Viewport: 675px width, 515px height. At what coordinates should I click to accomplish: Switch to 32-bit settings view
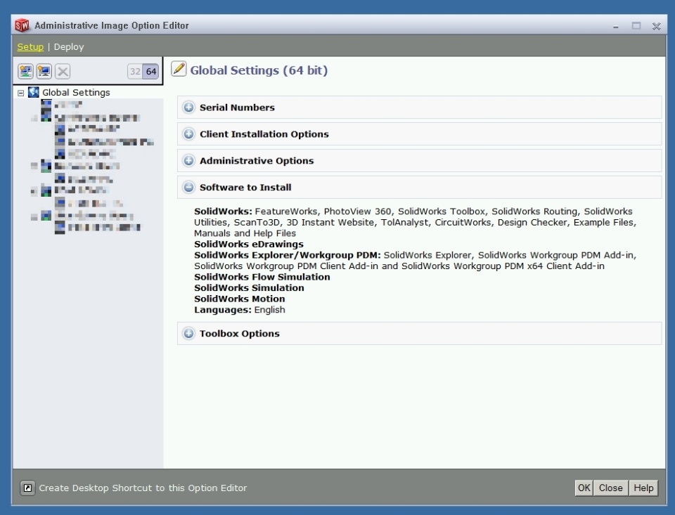135,72
